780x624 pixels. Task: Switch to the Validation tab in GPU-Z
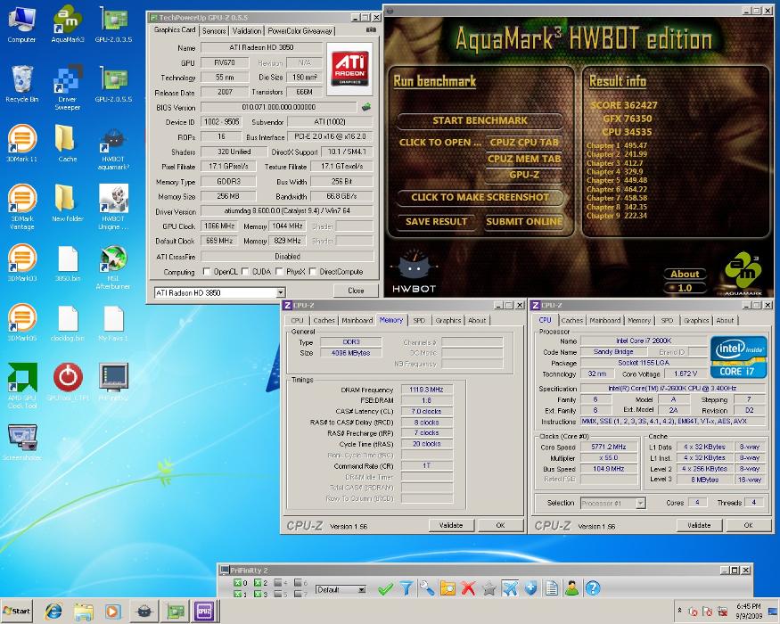[247, 31]
